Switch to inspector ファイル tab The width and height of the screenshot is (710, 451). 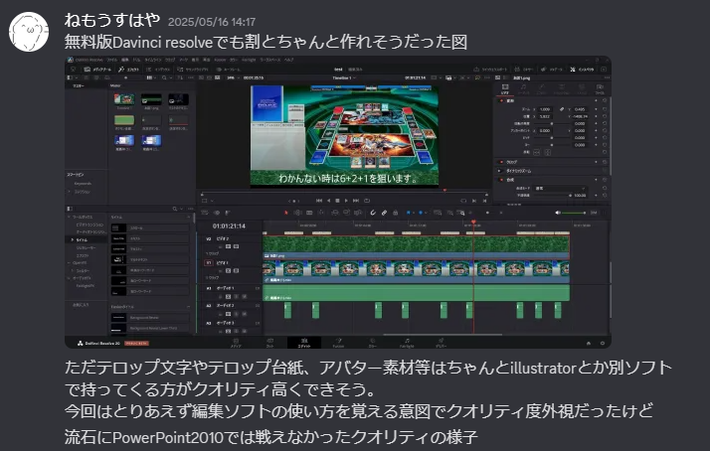click(600, 88)
